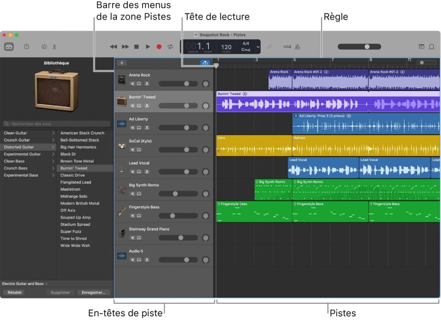441x320 pixels.
Task: Enable the 1234 count-in icon
Action: pos(286,46)
